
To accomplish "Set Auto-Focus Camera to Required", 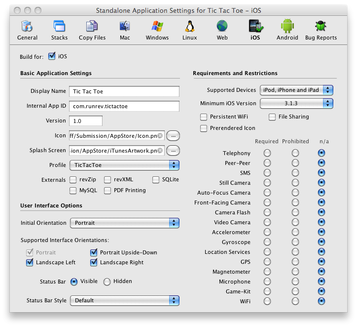I will coord(267,193).
